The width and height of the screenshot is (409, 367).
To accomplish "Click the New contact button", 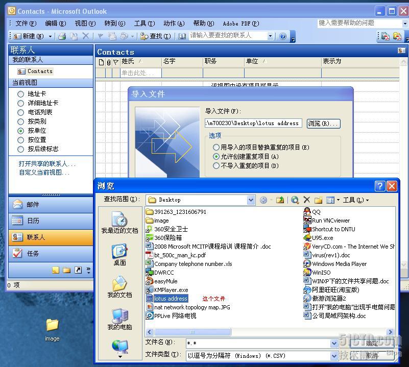I will coord(29,36).
